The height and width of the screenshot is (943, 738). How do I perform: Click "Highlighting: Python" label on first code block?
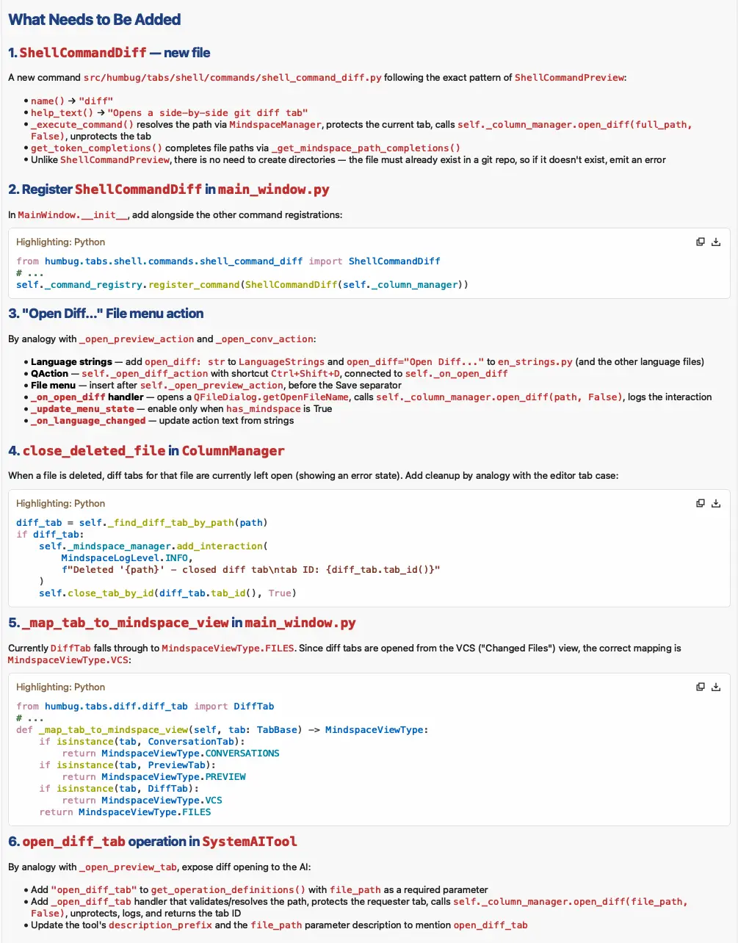pos(59,241)
